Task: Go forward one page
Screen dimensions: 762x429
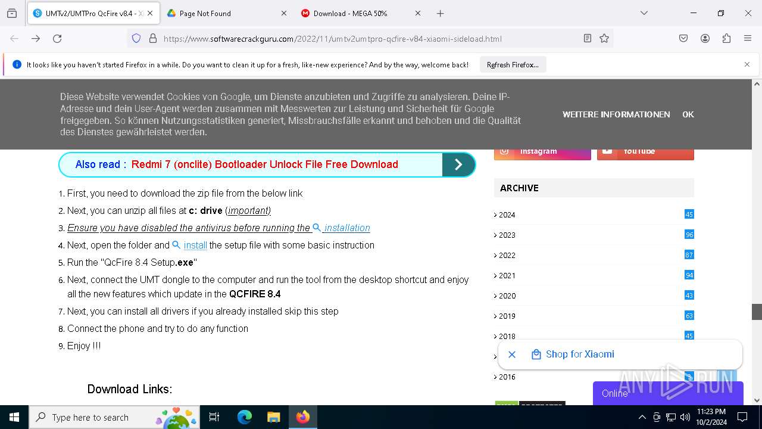Action: [36, 38]
